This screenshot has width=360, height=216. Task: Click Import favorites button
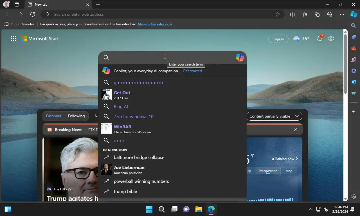[x=19, y=24]
